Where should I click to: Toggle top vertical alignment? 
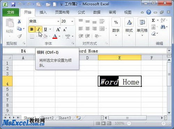click(x=81, y=21)
